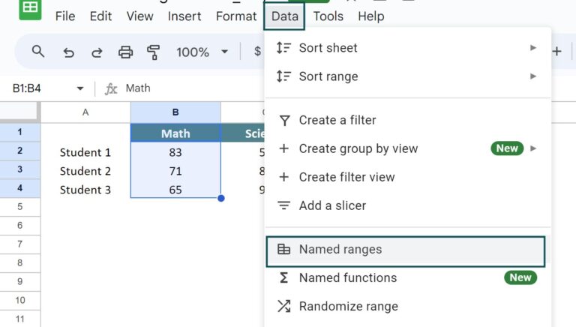Select row 3 header
Viewport: 576px width, 327px height.
(x=19, y=169)
